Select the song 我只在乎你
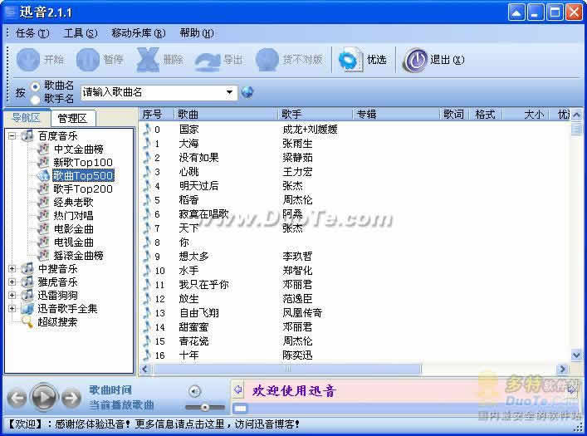587x436 pixels. pos(203,284)
